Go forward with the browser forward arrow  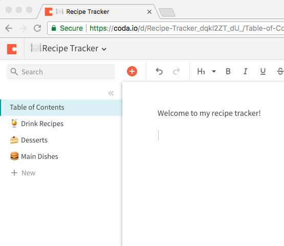click(23, 28)
